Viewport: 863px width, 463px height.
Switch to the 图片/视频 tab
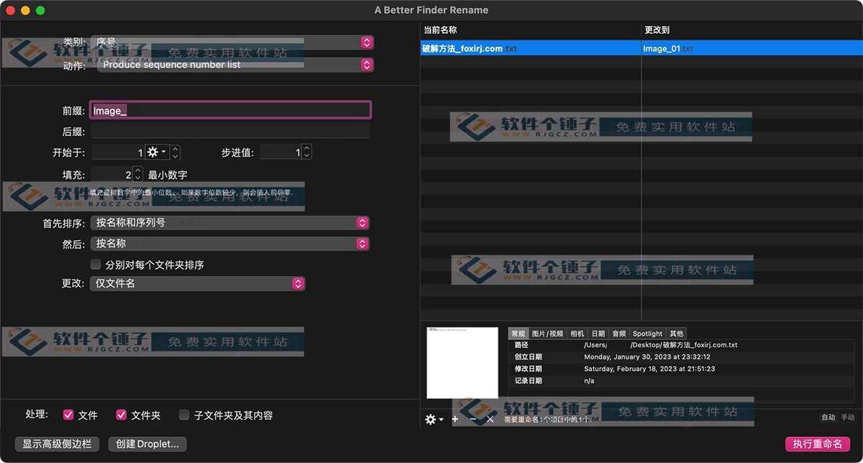[547, 334]
